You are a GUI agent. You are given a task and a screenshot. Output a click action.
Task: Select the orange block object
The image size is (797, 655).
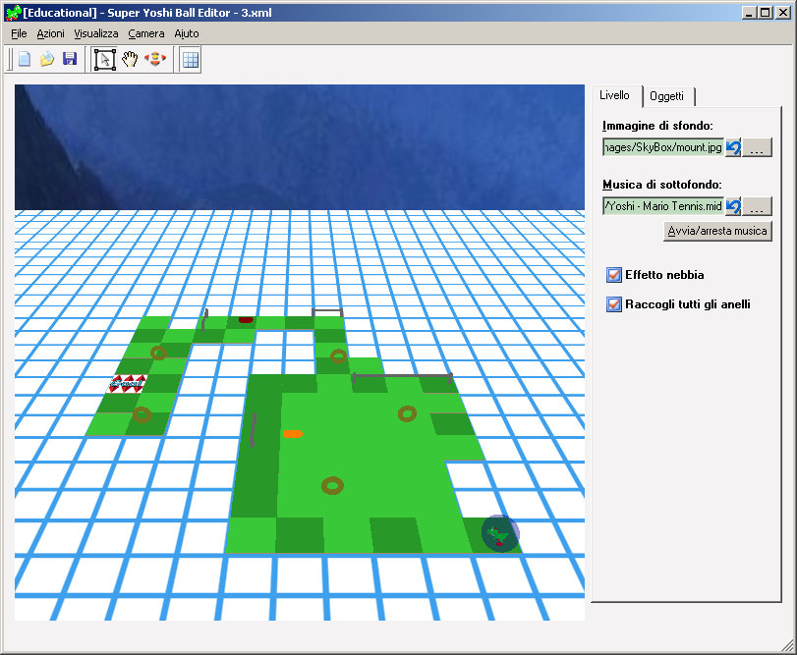coord(293,434)
